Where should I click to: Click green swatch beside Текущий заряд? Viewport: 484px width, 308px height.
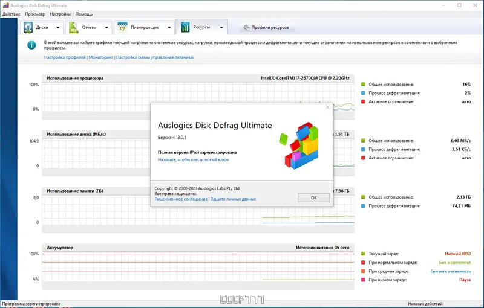(363, 254)
